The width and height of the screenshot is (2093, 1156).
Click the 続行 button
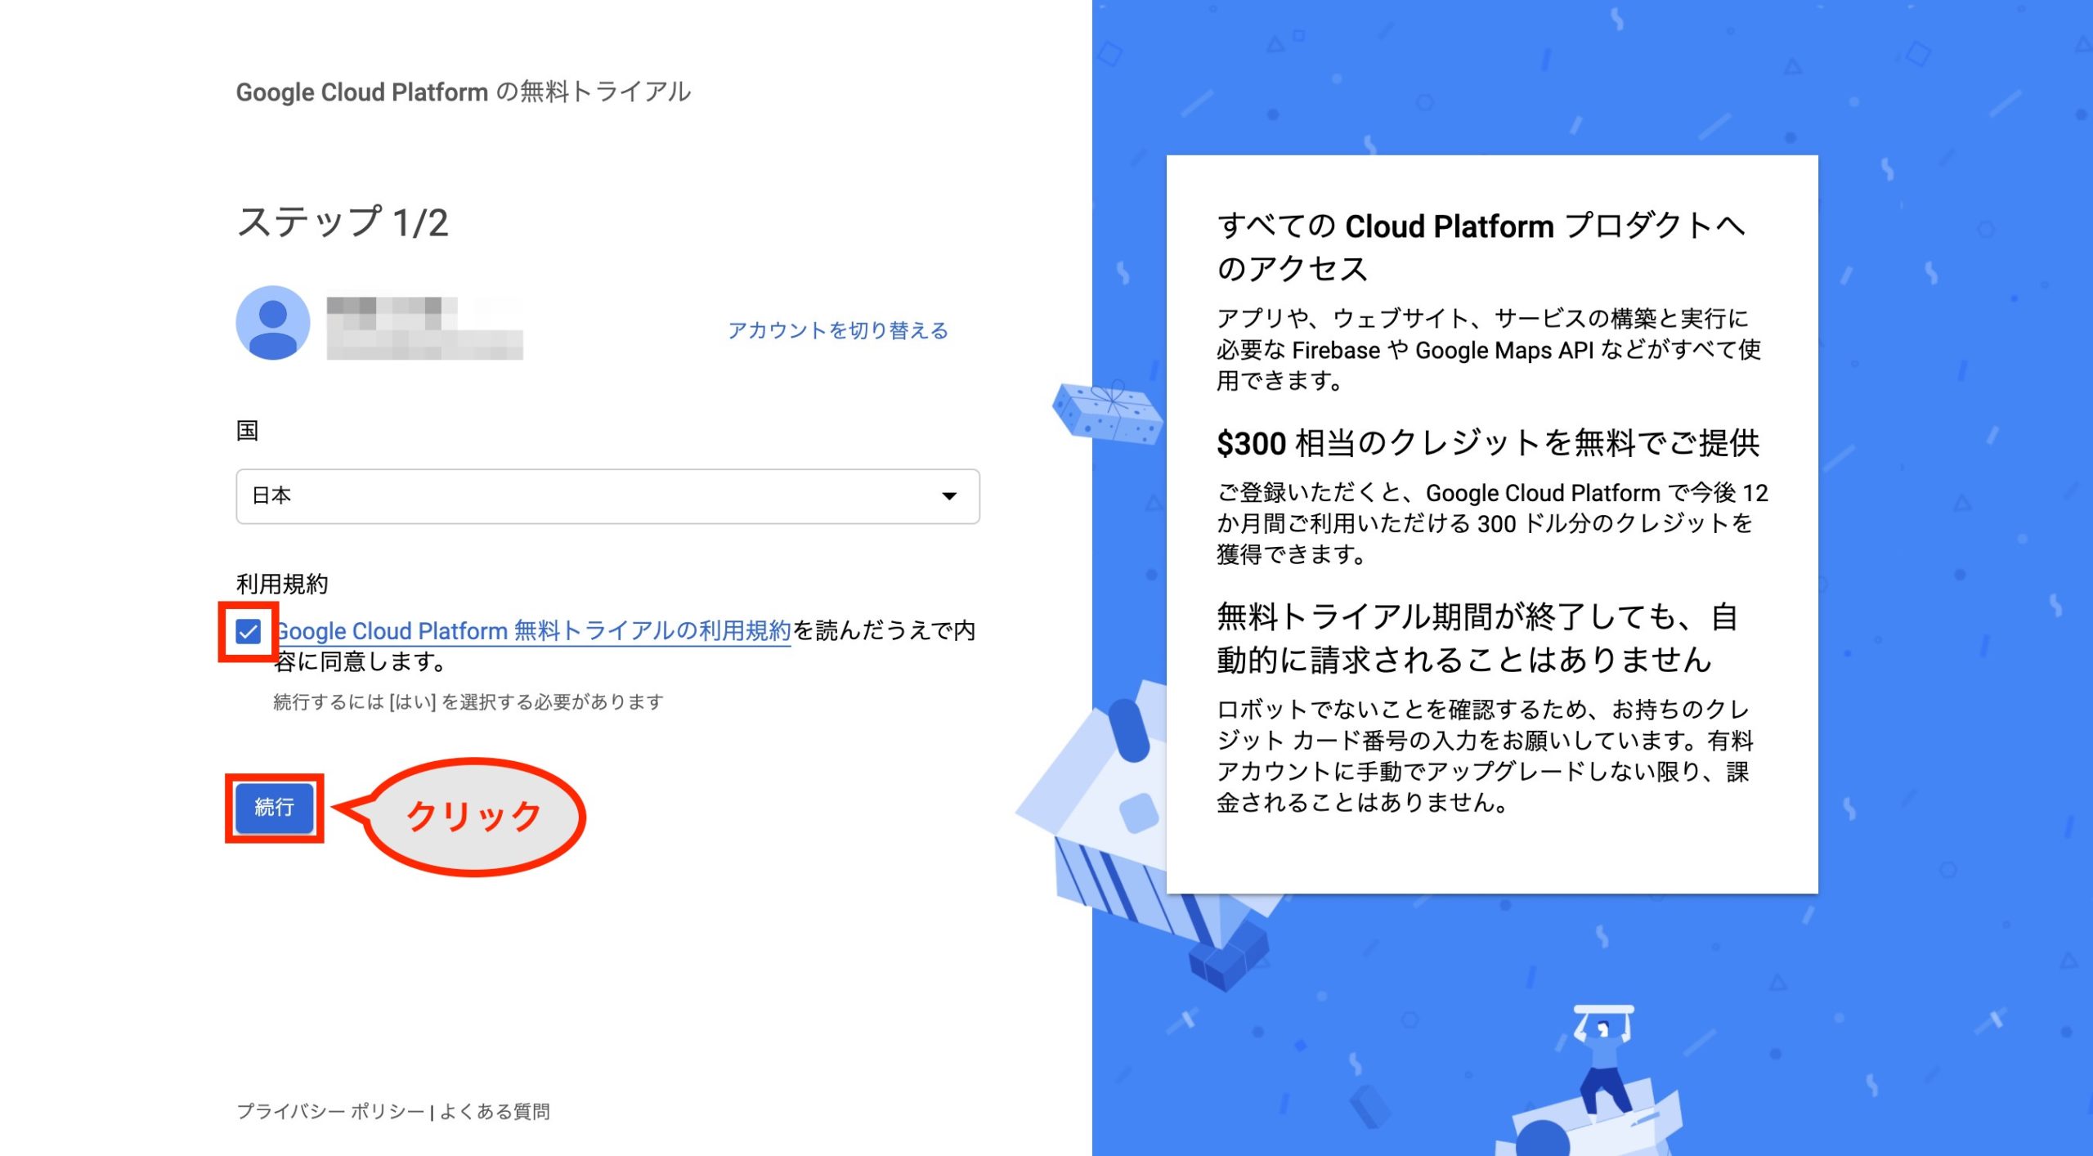click(274, 808)
